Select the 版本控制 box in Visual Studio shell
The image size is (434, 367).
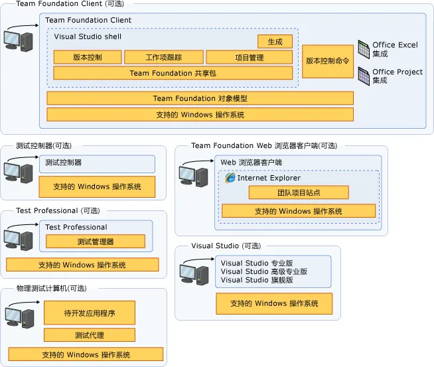click(88, 57)
